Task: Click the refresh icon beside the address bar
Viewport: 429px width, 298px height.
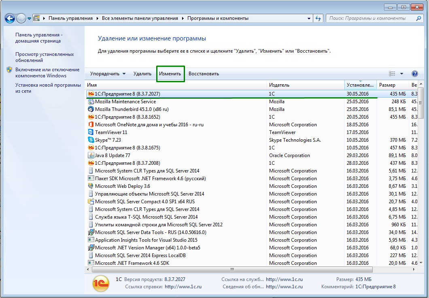Action: pos(318,18)
